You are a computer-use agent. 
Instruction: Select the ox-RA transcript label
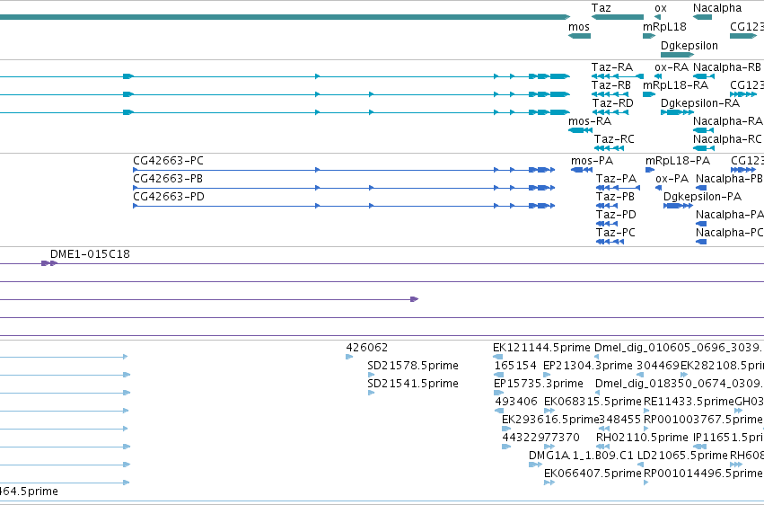(x=672, y=67)
